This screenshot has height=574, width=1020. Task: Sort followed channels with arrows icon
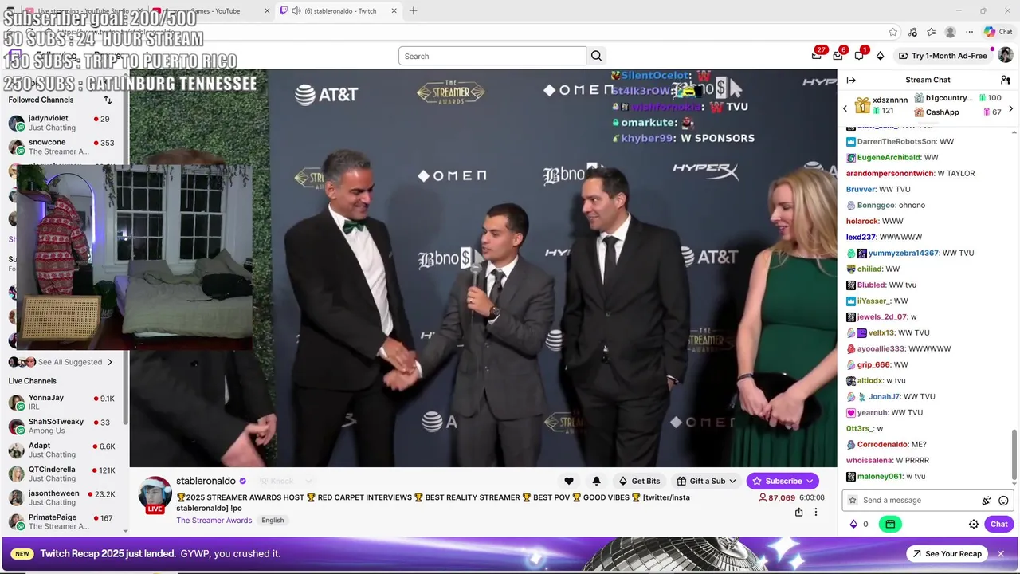108,100
